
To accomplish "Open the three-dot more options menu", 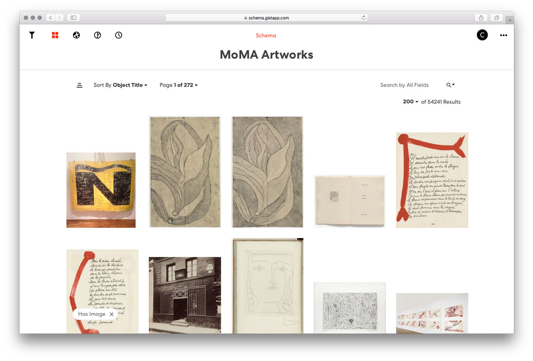I will tap(503, 35).
